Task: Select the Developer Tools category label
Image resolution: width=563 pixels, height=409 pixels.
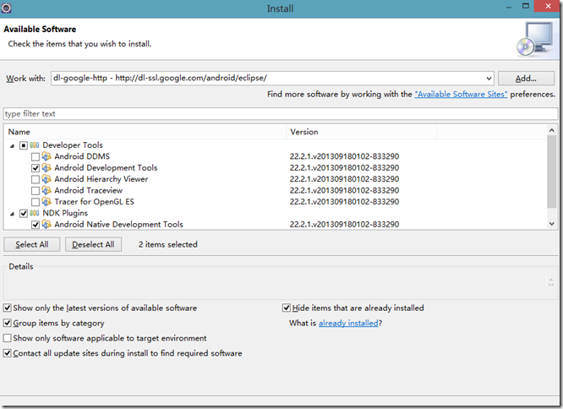Action: point(73,145)
